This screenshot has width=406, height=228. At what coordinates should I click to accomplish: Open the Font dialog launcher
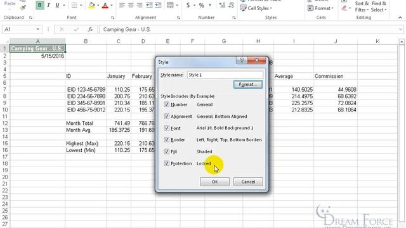tap(113, 18)
